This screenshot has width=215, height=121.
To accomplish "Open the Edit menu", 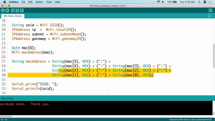I will (x=30, y=2).
